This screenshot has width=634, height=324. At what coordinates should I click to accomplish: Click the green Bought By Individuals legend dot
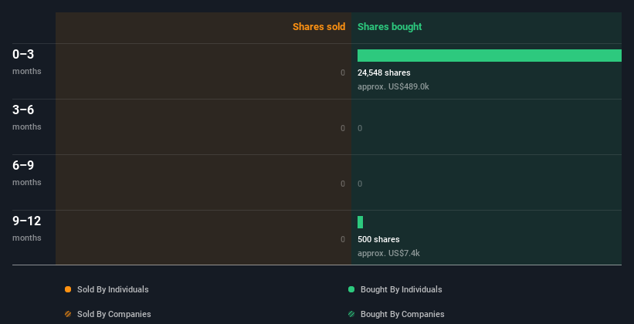[351, 289]
